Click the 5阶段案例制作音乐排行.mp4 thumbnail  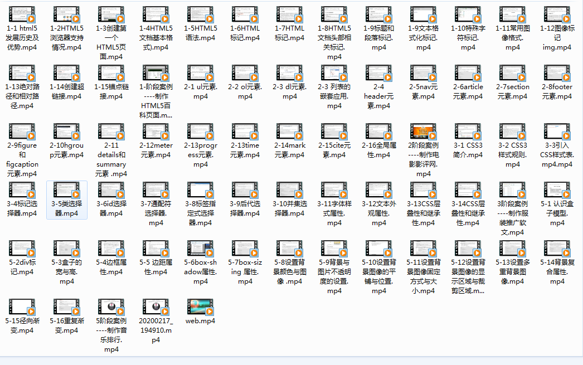[111, 308]
